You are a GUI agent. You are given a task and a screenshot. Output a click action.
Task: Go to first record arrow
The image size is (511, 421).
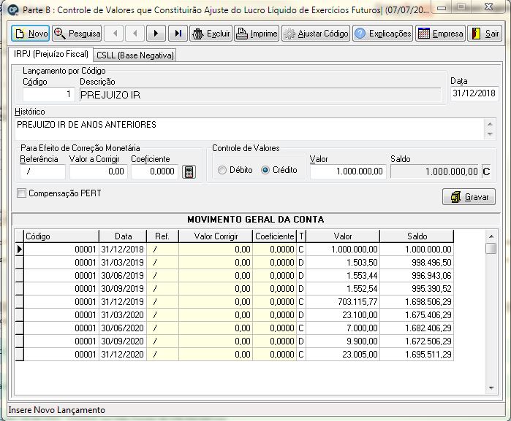pos(115,34)
